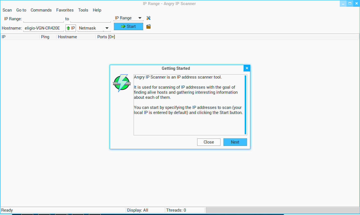This screenshot has height=215, width=360.
Task: Sort by the Ping column header
Action: tap(48, 37)
